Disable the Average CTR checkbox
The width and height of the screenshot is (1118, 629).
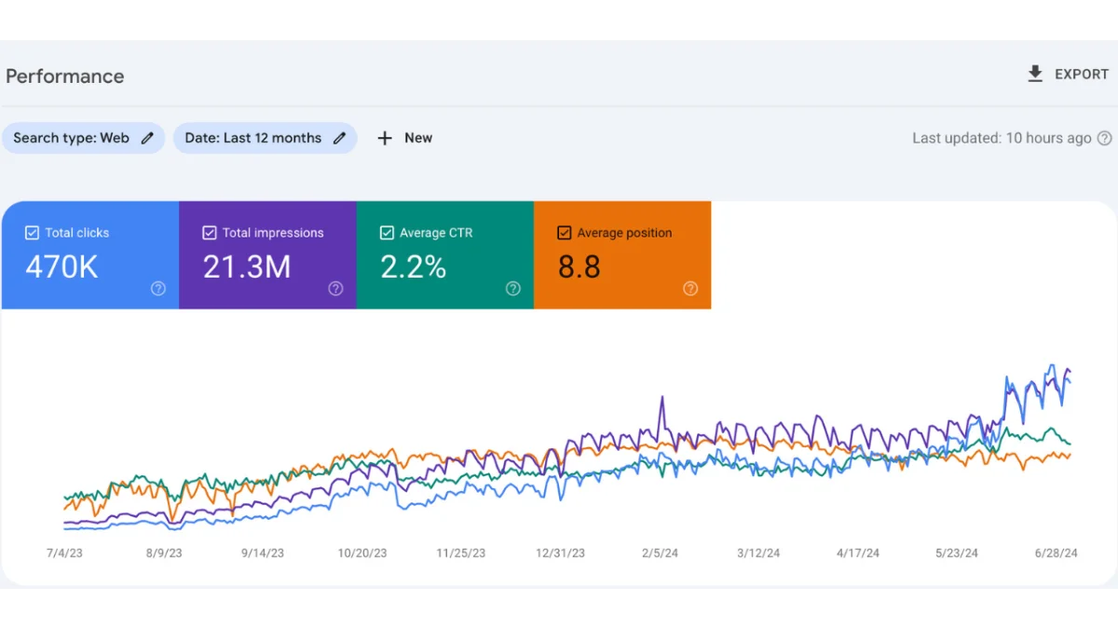click(x=387, y=233)
